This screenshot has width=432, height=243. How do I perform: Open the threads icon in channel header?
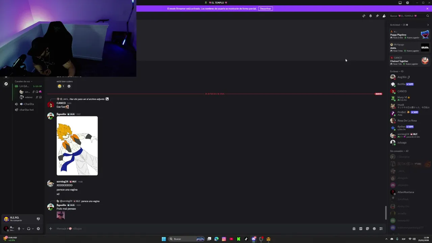(363, 16)
